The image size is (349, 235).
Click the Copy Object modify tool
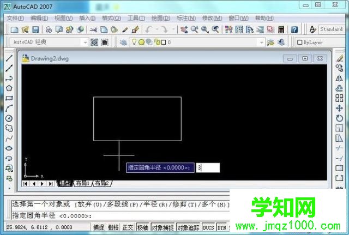click(339, 68)
